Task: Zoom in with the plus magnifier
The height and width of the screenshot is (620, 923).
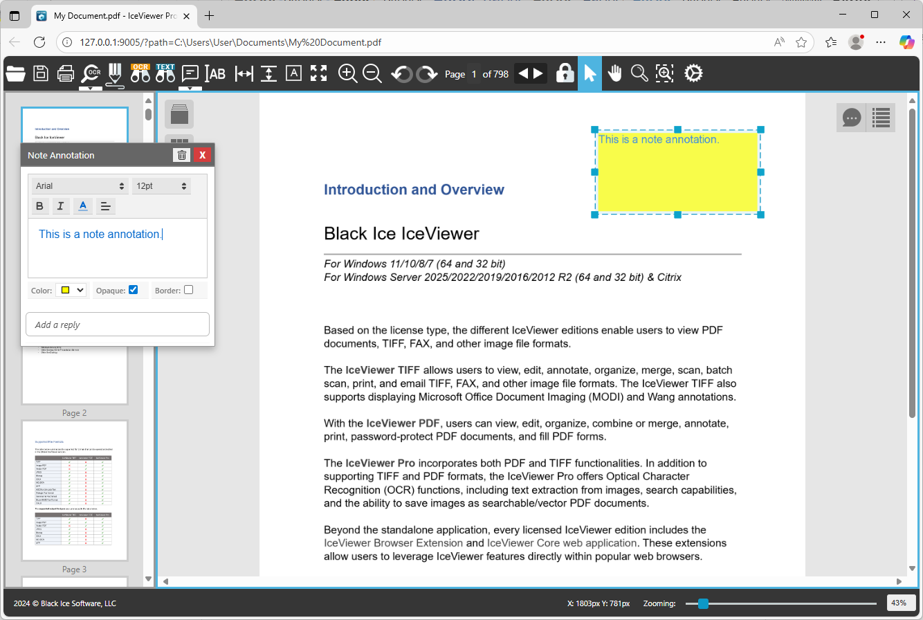Action: tap(347, 73)
